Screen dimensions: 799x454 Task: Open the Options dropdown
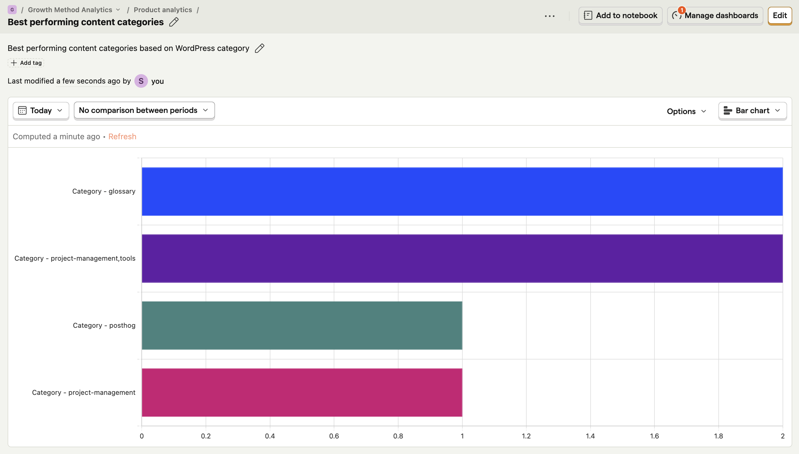pyautogui.click(x=686, y=111)
